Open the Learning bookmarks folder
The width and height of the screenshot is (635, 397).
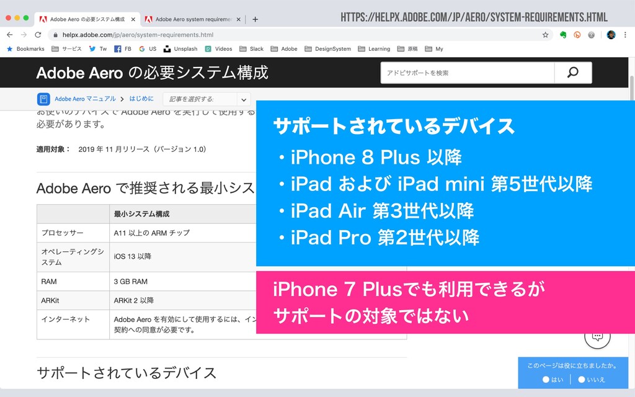click(x=374, y=49)
